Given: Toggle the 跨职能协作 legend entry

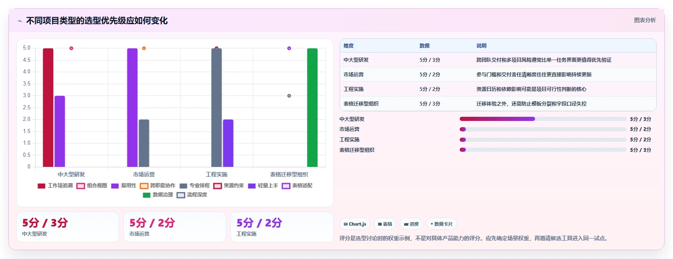Looking at the screenshot, I should (158, 186).
